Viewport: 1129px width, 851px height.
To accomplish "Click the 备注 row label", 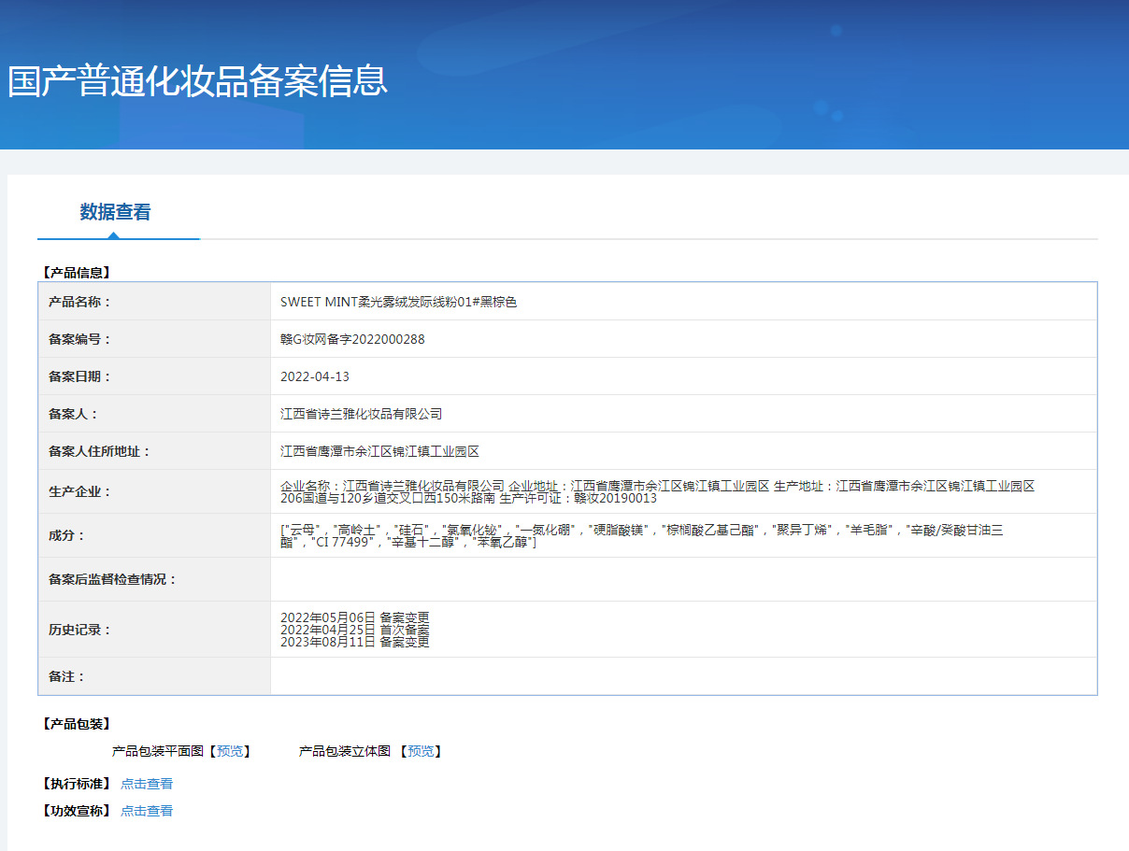I will [x=66, y=676].
